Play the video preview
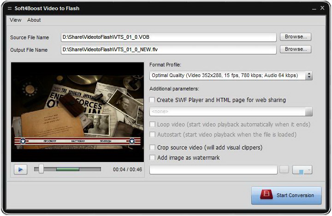Viewport: 332px width, 216px height. pyautogui.click(x=21, y=169)
